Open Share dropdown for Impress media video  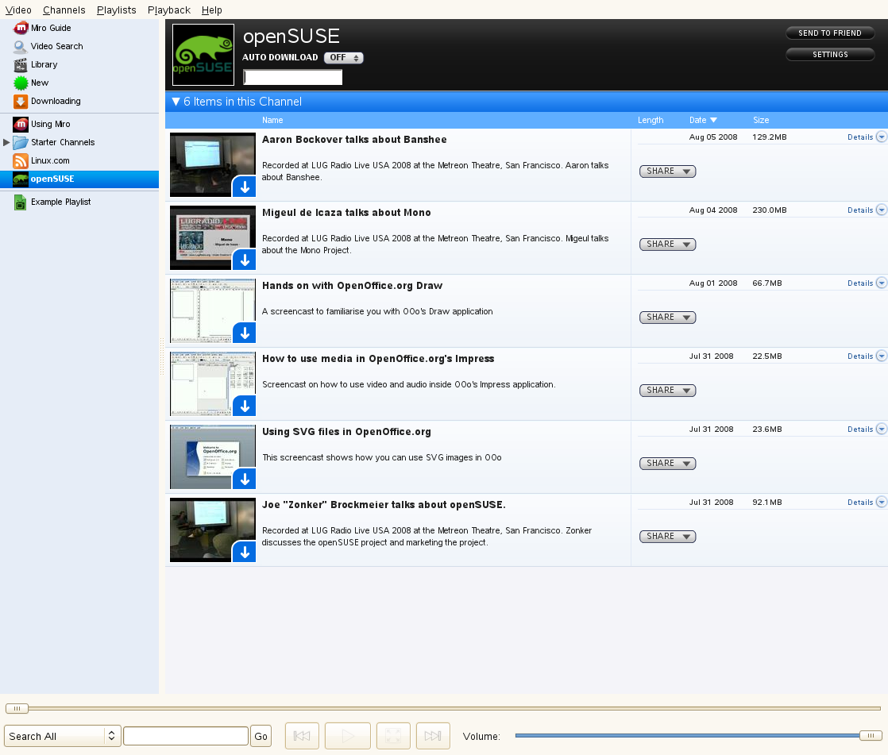click(x=668, y=391)
